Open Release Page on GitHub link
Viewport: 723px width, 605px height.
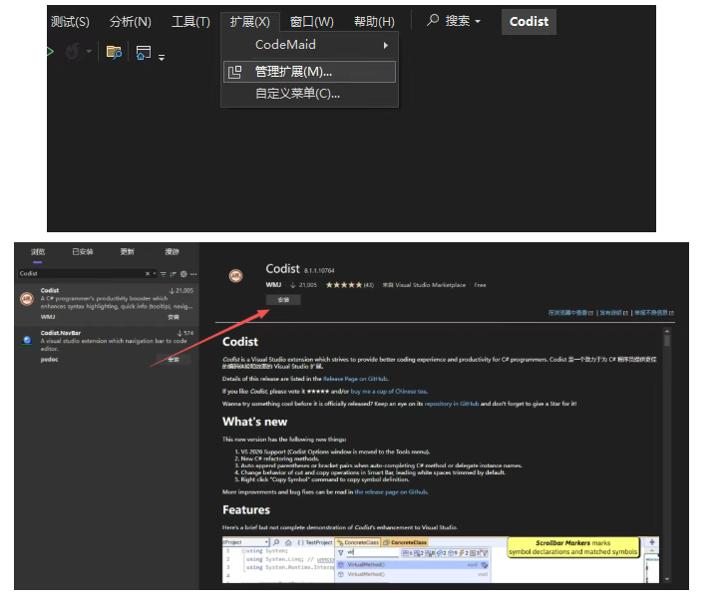click(355, 379)
